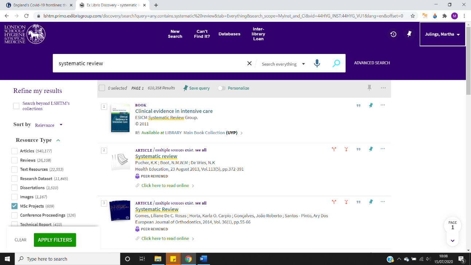471x265 pixels.
Task: Pin the Clinical evidence in intensive care record
Action: pos(371,105)
